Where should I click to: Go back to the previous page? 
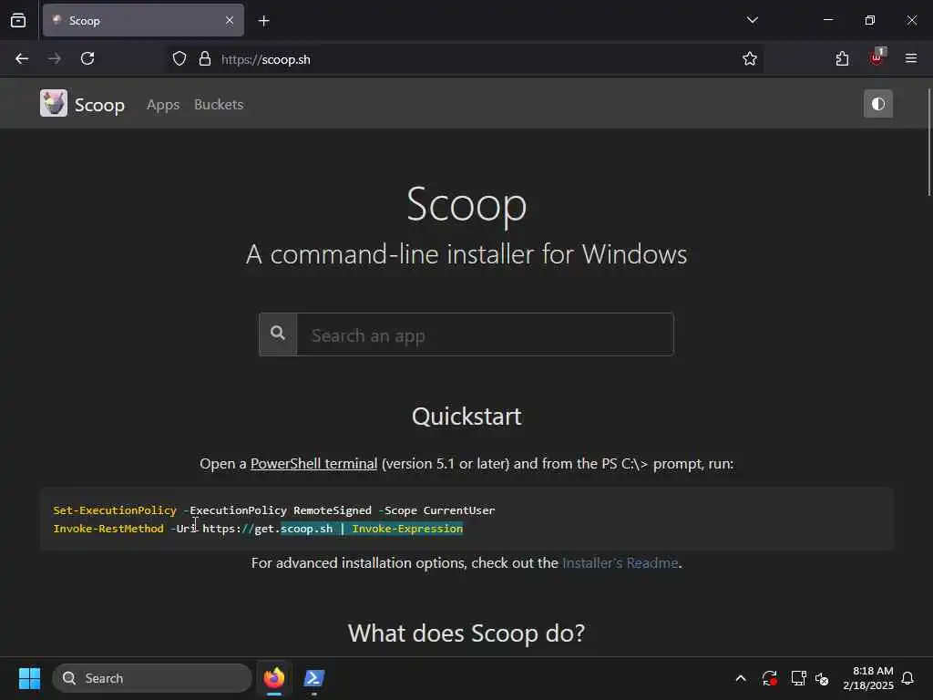[22, 59]
